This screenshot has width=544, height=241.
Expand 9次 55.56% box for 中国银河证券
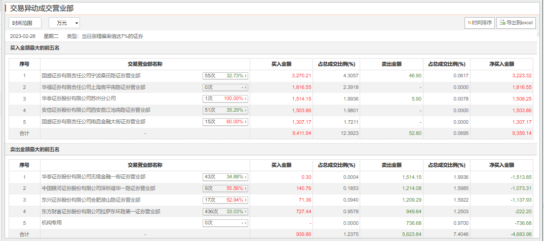[x=225, y=188]
